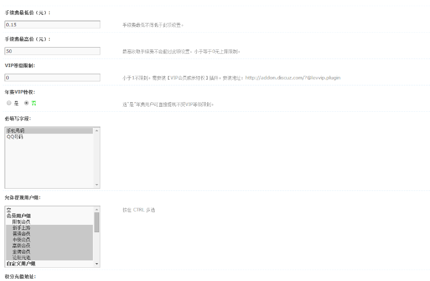
Task: Click the VIP等级限制 input field
Action: pyautogui.click(x=52, y=77)
